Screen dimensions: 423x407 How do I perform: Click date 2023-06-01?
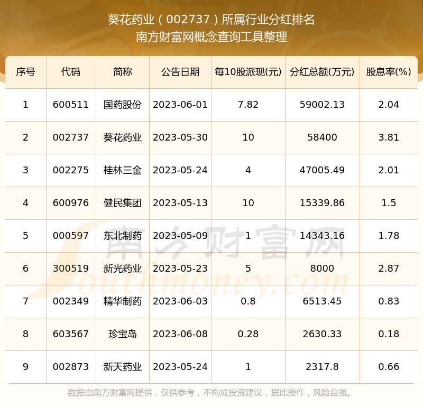point(180,105)
